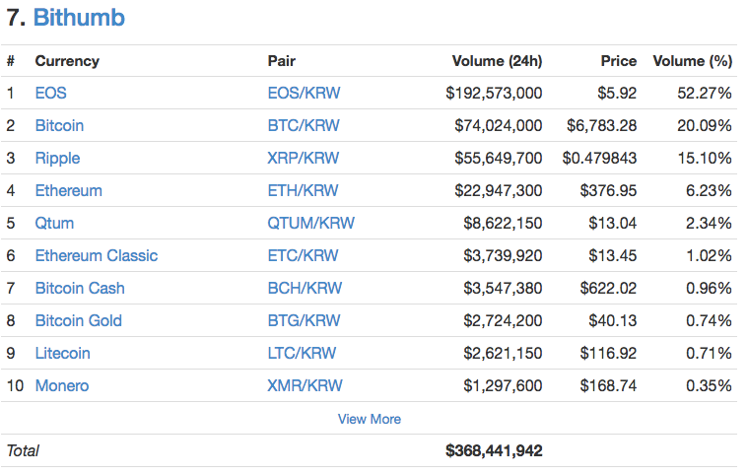Click the XRP/KRW pair link
The image size is (748, 474).
click(x=303, y=158)
